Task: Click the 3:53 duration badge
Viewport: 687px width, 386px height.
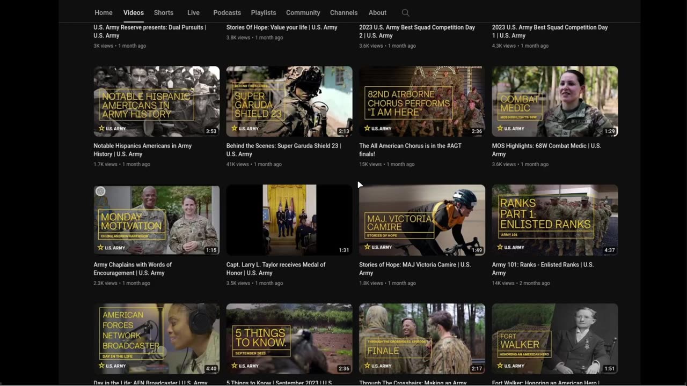Action: click(211, 131)
